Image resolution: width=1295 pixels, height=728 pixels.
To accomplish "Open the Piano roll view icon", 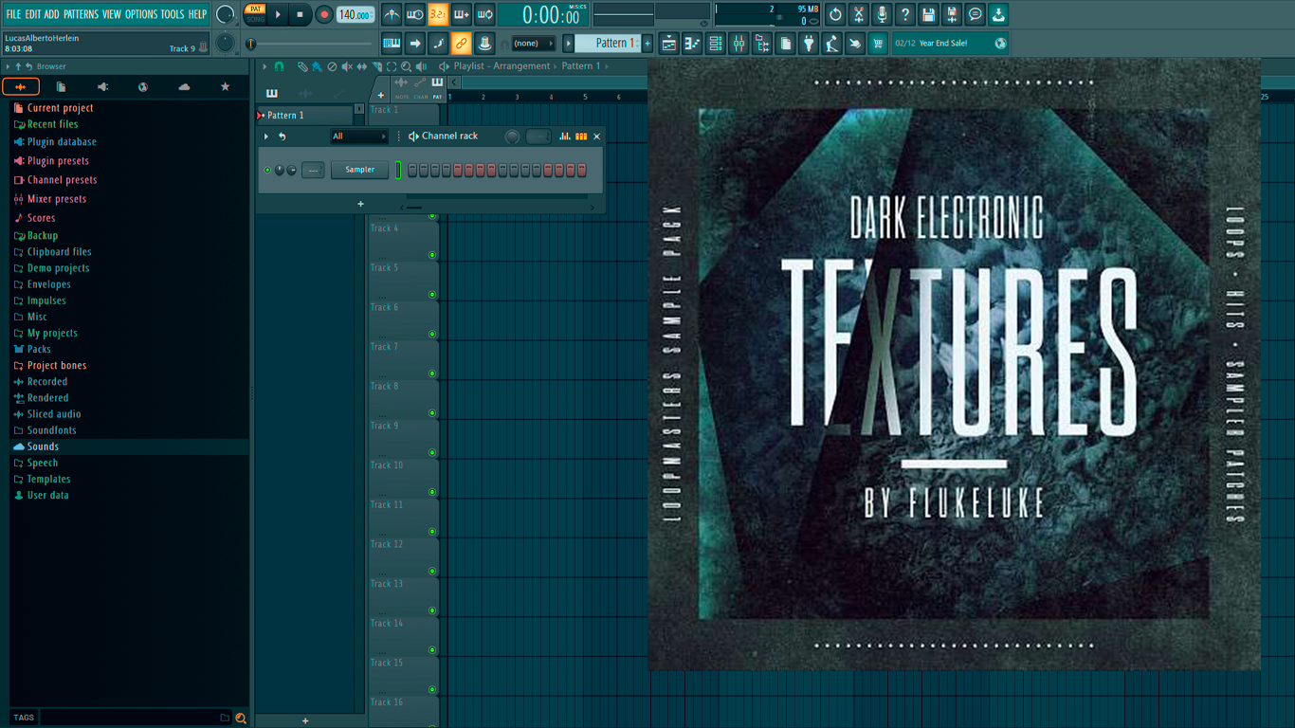I will pyautogui.click(x=692, y=44).
